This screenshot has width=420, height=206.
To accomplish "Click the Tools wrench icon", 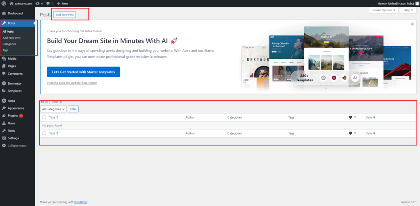I will coord(4,131).
